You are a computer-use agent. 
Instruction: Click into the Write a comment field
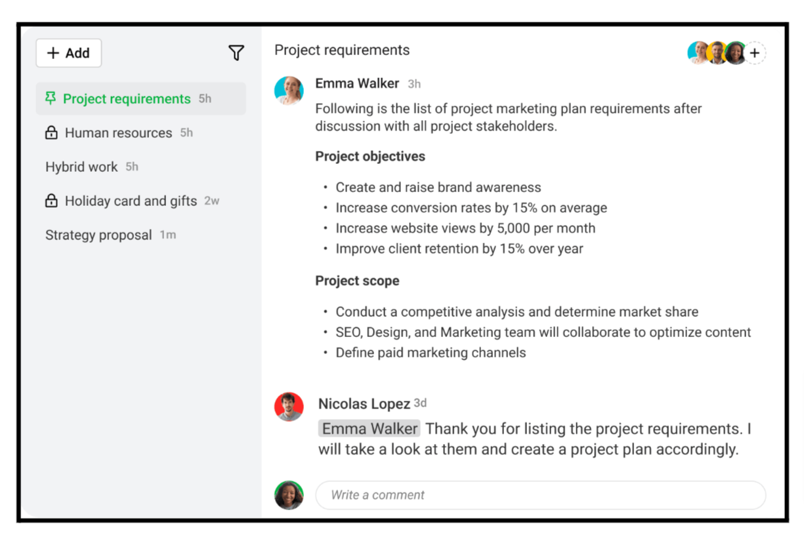pos(540,495)
